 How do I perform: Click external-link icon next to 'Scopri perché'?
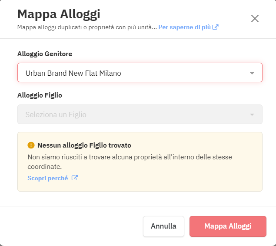[x=75, y=178]
